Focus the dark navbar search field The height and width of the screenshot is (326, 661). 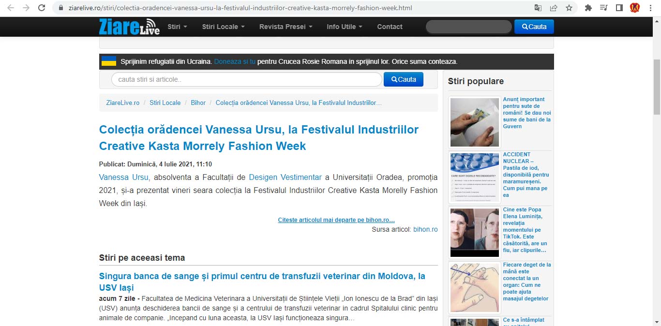click(x=468, y=27)
